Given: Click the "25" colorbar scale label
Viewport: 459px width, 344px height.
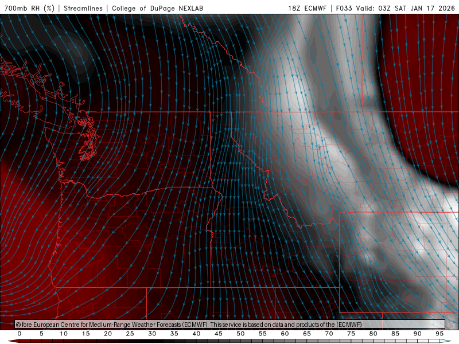Looking at the screenshot, I should tap(130, 334).
